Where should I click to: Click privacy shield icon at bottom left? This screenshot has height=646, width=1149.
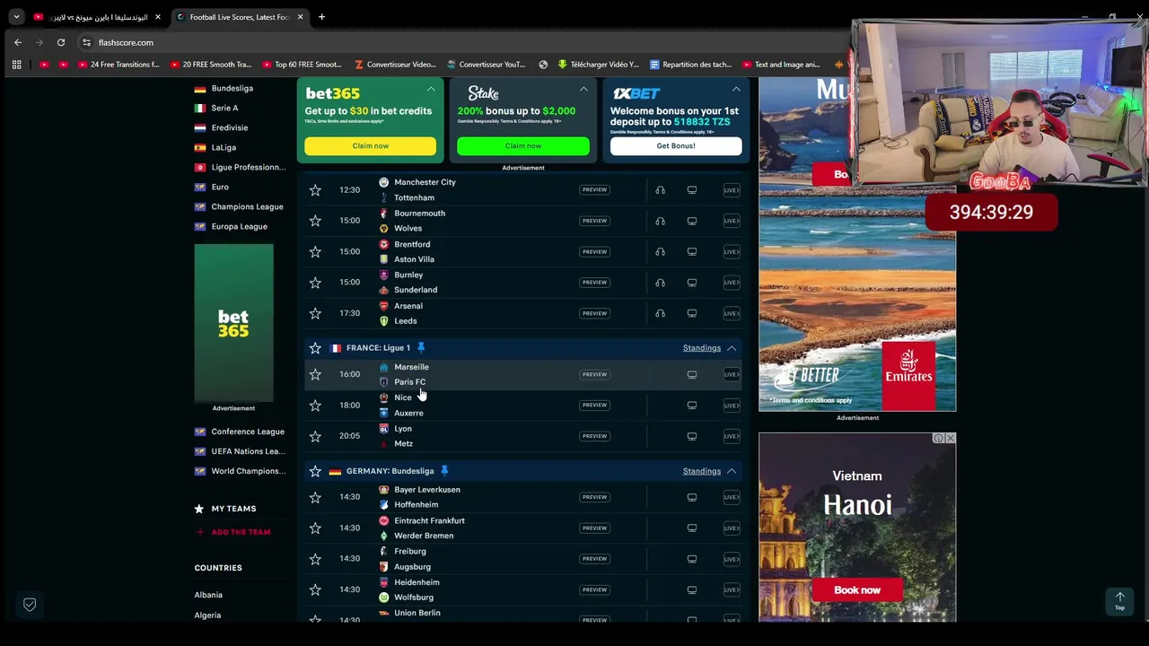(x=30, y=605)
